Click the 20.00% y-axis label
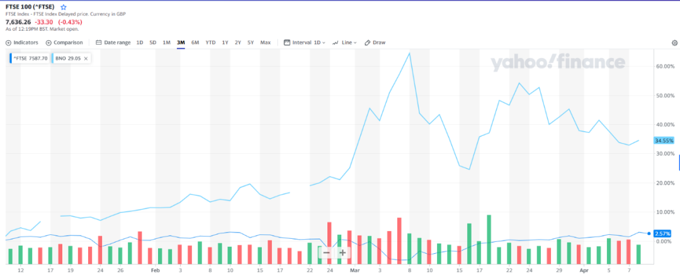This screenshot has width=680, height=279. click(x=666, y=183)
